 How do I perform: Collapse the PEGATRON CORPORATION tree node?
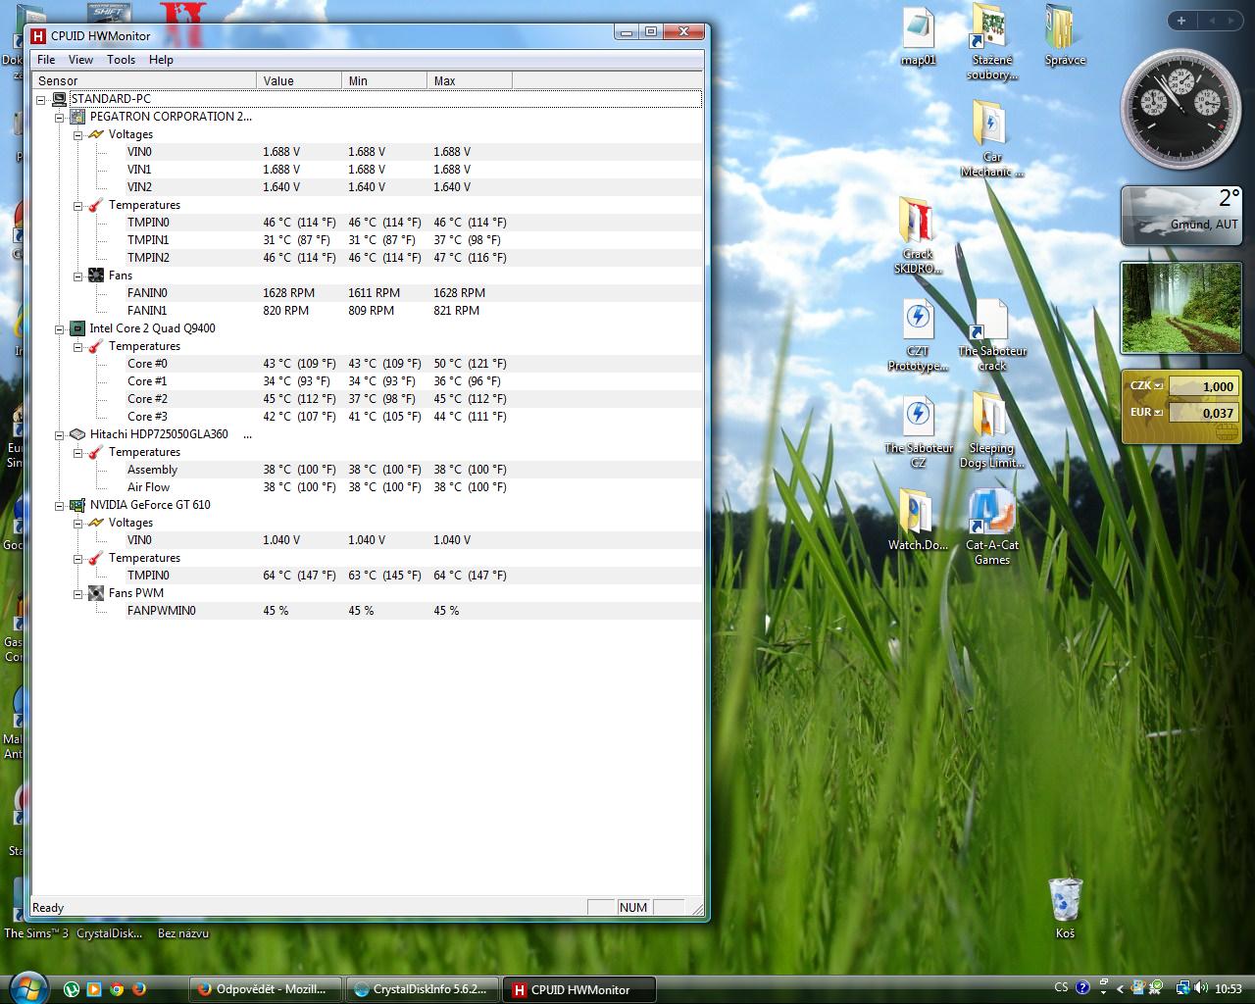click(59, 117)
